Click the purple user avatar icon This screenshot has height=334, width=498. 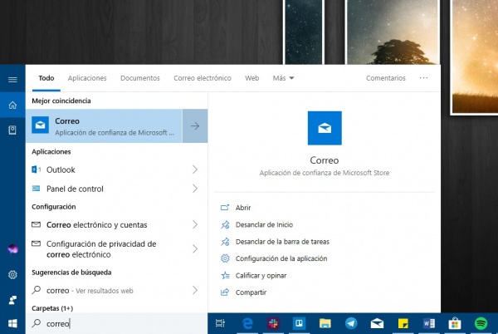(12, 249)
